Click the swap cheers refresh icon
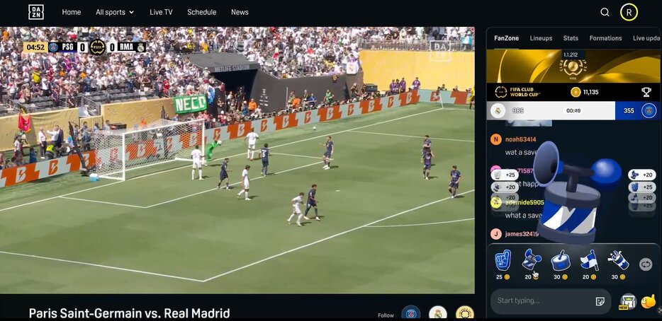Viewport: 662px width, 321px height. tap(646, 264)
